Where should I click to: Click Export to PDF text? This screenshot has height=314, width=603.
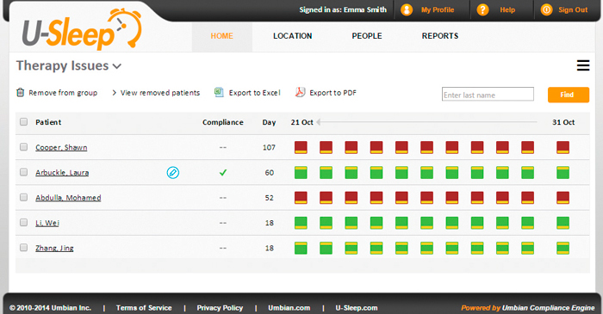pos(333,93)
